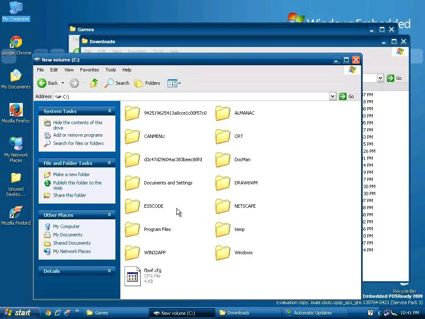The height and width of the screenshot is (319, 425).
Task: Open the File menu in New volume window
Action: coord(40,70)
